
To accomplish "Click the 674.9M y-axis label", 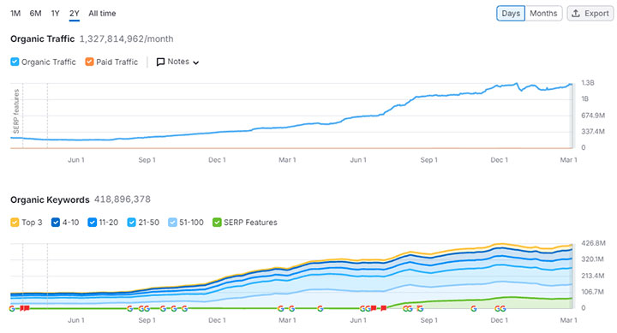I will point(593,116).
